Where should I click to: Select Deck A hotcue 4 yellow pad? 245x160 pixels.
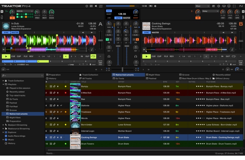[x=43, y=61]
